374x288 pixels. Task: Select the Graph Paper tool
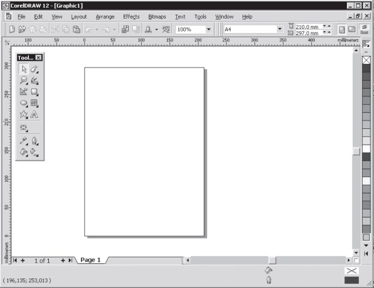tap(34, 103)
